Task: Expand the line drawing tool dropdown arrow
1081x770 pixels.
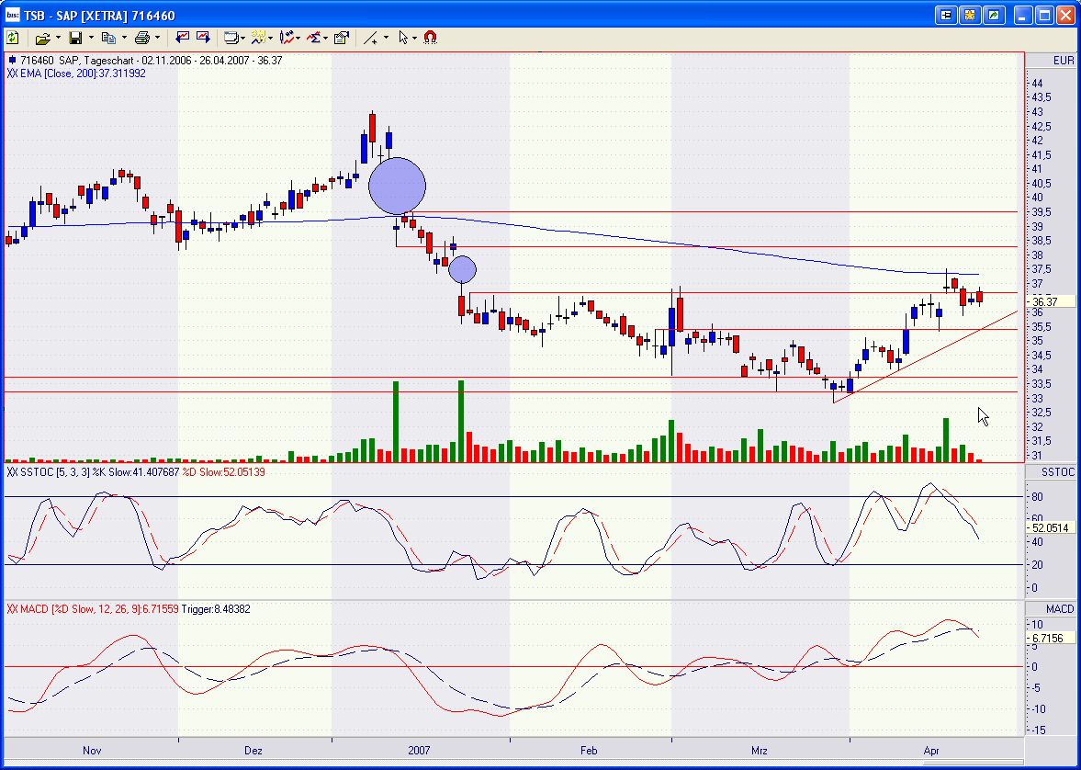Action: click(386, 38)
